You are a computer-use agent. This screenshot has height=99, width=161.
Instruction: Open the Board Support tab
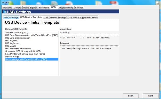coord(30,8)
